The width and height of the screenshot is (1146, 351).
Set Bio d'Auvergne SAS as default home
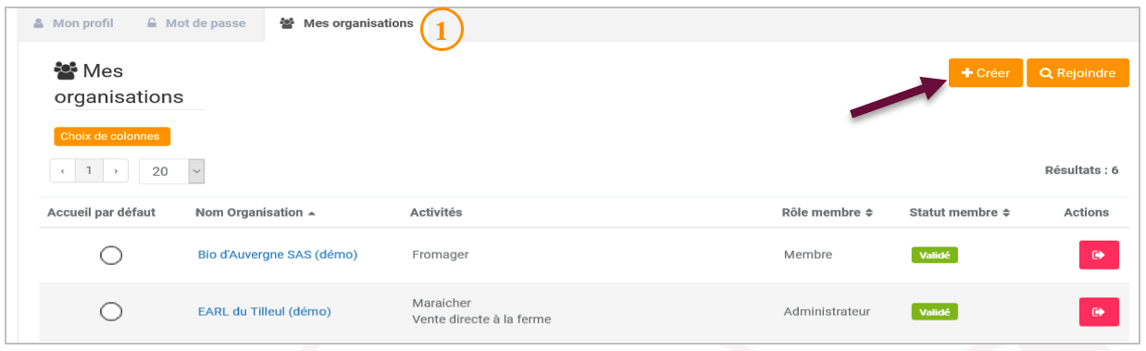111,256
